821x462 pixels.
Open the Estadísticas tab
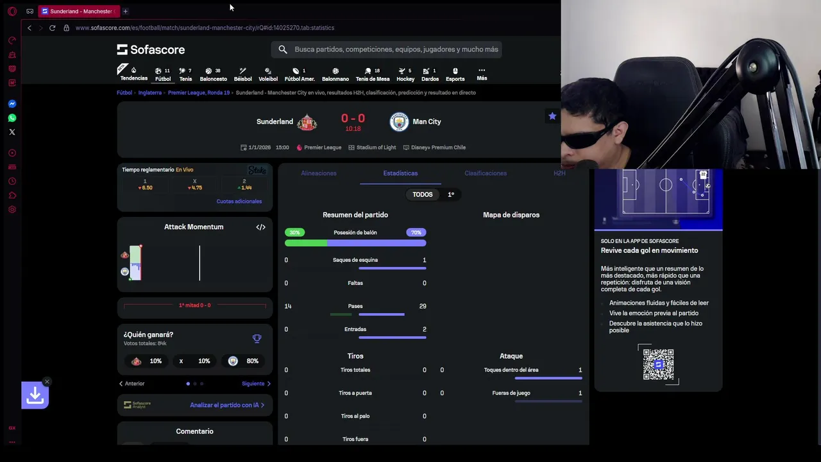point(400,173)
